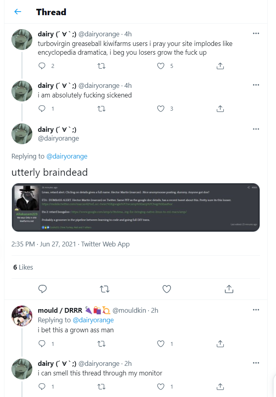Viewport: 276px width, 397px height.
Task: Open the 2:35 PM Jun 27, 2021 timestamp
Action: click(44, 244)
